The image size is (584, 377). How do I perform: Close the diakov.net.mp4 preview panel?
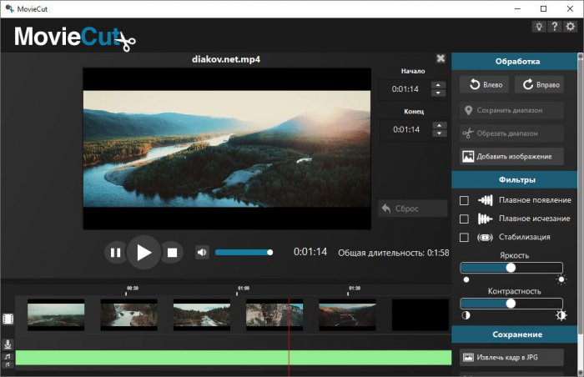coord(441,58)
